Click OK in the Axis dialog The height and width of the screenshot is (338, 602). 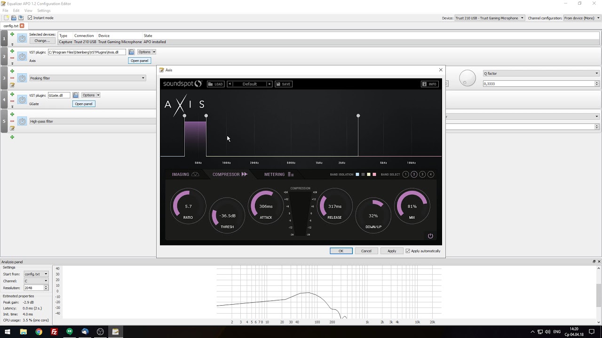(341, 251)
